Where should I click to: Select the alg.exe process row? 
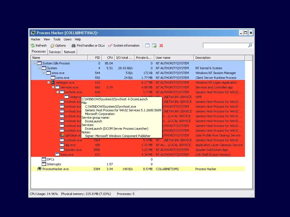(138, 145)
